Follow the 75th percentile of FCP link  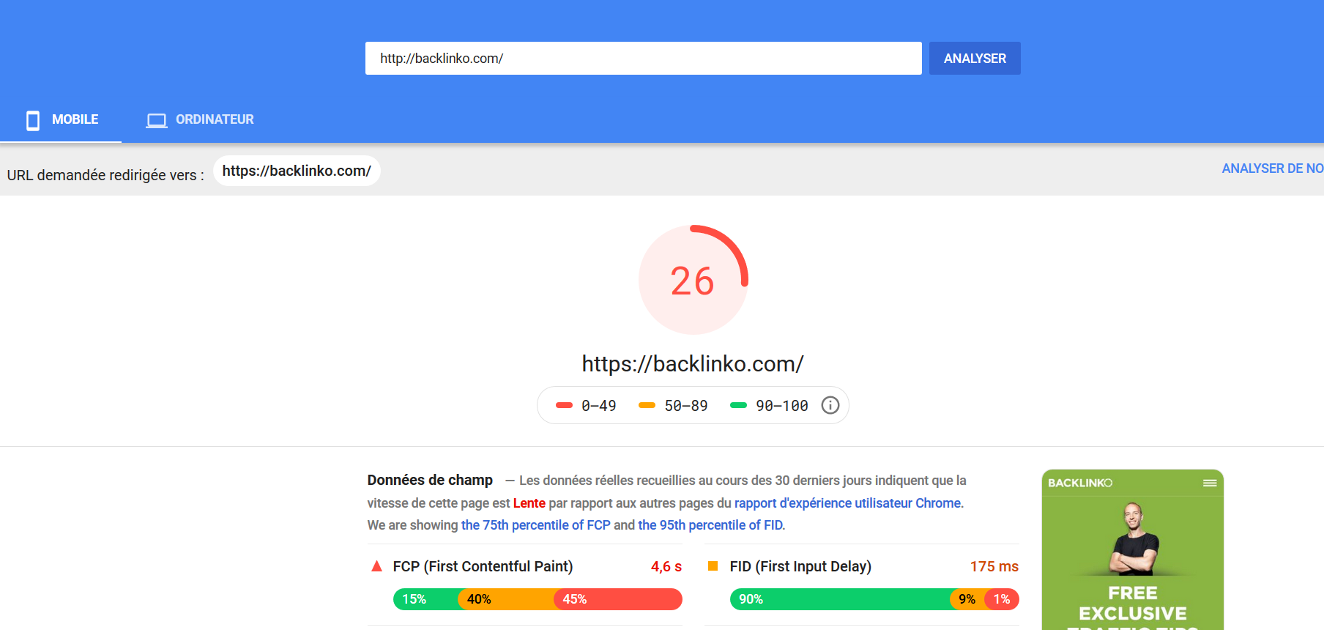[x=535, y=525]
